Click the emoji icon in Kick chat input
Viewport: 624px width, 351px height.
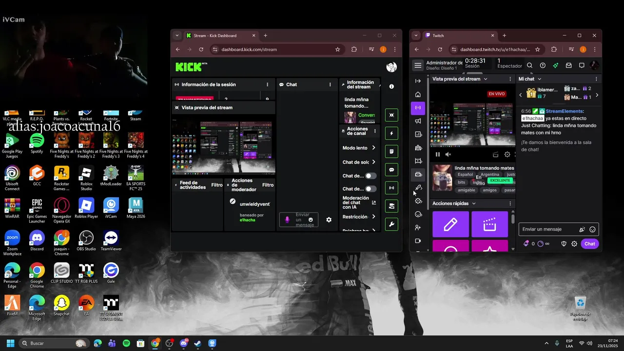(x=311, y=220)
